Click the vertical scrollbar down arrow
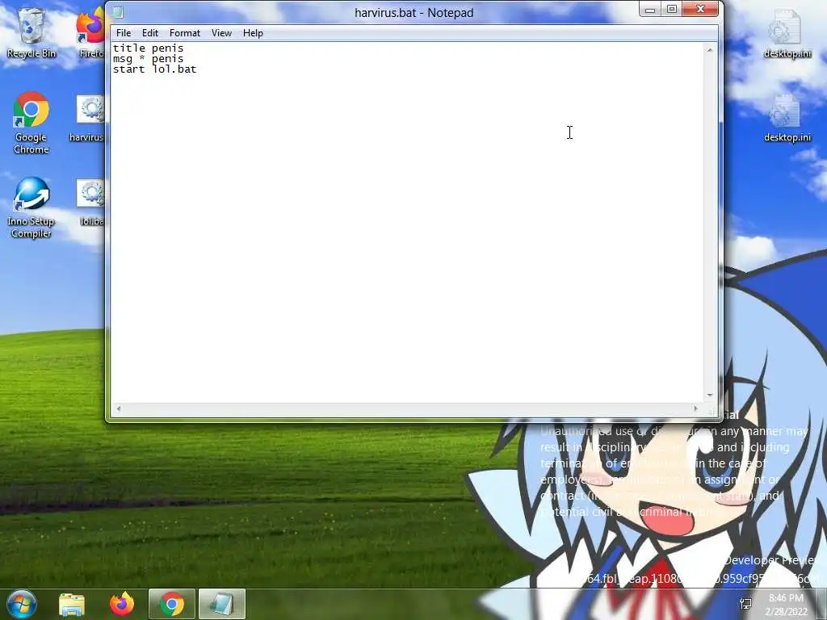The height and width of the screenshot is (620, 827). click(x=710, y=395)
